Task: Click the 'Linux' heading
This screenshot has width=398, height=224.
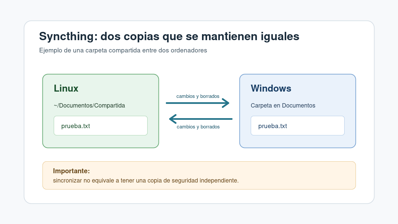Action: click(x=66, y=88)
